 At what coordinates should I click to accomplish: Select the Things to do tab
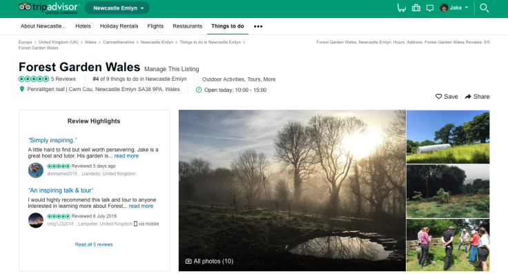[x=228, y=26]
